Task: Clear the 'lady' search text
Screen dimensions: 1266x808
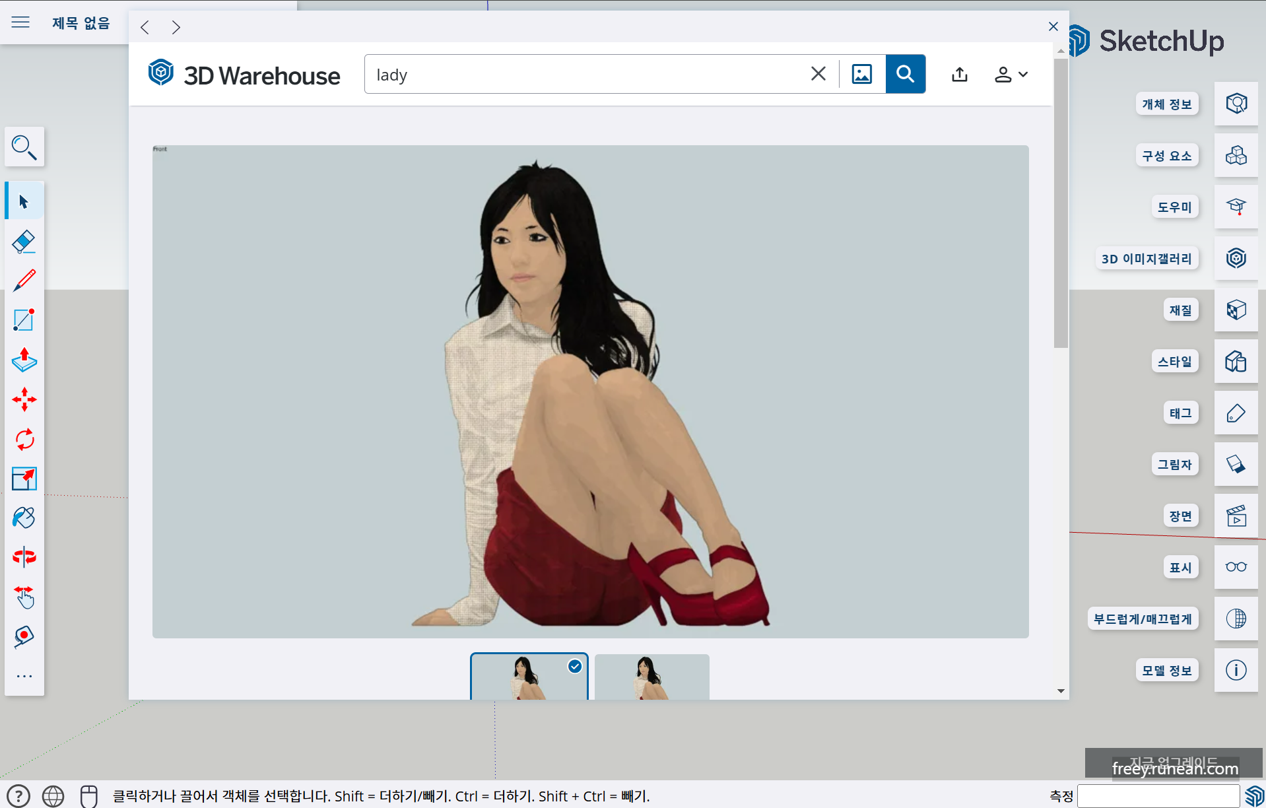Action: pos(818,74)
